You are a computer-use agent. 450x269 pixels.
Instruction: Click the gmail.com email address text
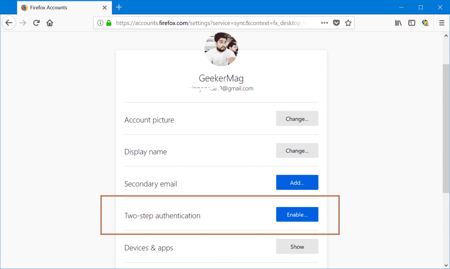(221, 88)
